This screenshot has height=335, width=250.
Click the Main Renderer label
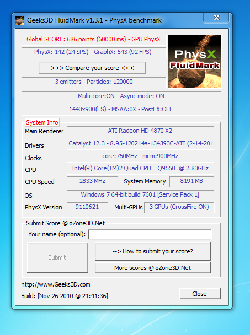[44, 131]
